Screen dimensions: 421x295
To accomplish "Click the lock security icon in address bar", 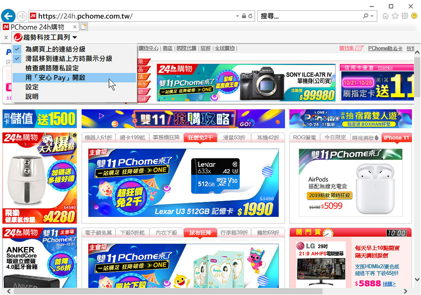I will pos(244,16).
